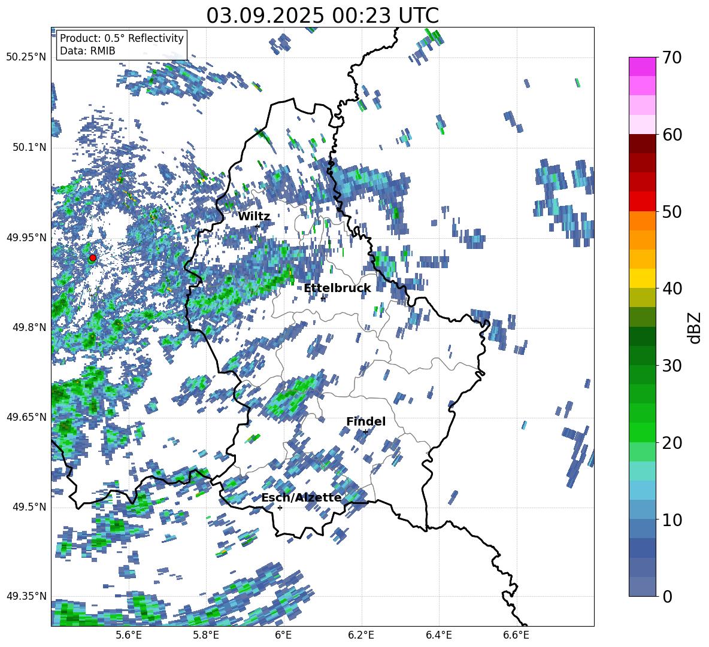709x647 pixels.
Task: Click the colorbar tick value 0
Action: (x=667, y=596)
